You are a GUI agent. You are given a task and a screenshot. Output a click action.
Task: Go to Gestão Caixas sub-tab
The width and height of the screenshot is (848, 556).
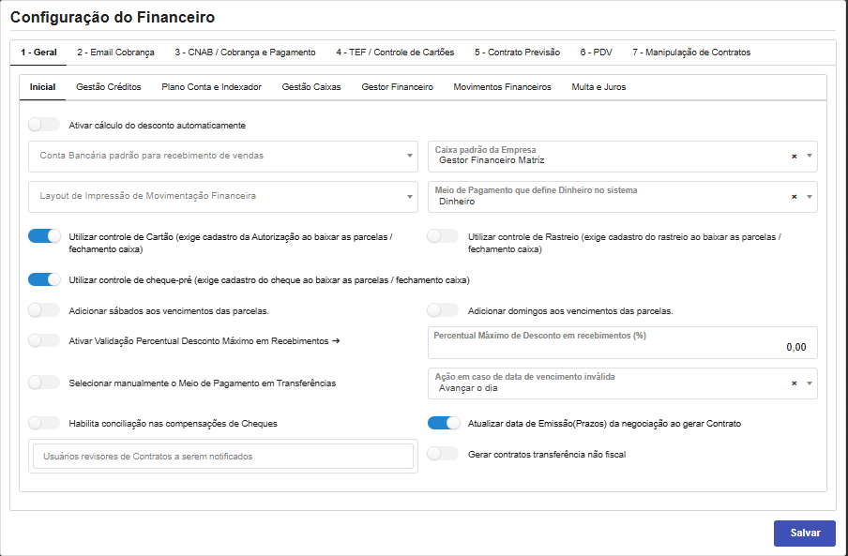(311, 87)
